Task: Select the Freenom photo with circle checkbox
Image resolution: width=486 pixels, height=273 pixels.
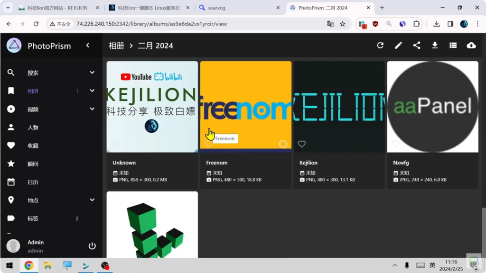Action: (283, 144)
